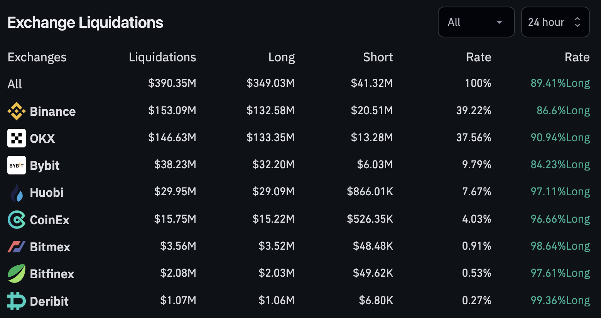This screenshot has width=601, height=318.
Task: Click the CoinEx exchange logo icon
Action: click(17, 220)
